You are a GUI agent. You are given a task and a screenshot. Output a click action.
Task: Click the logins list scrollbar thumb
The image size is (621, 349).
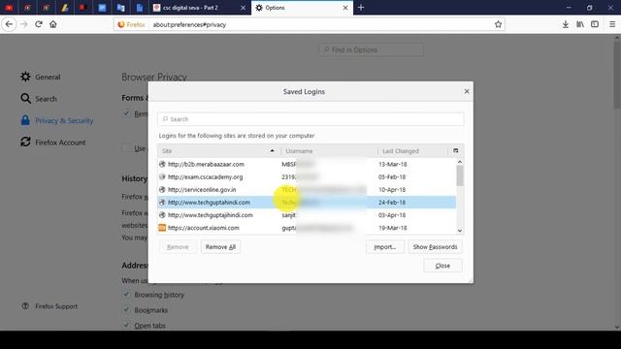(x=460, y=175)
